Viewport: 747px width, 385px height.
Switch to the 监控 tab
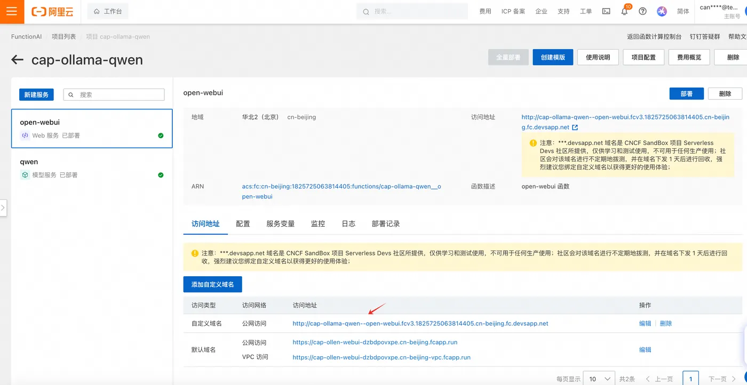pyautogui.click(x=318, y=224)
